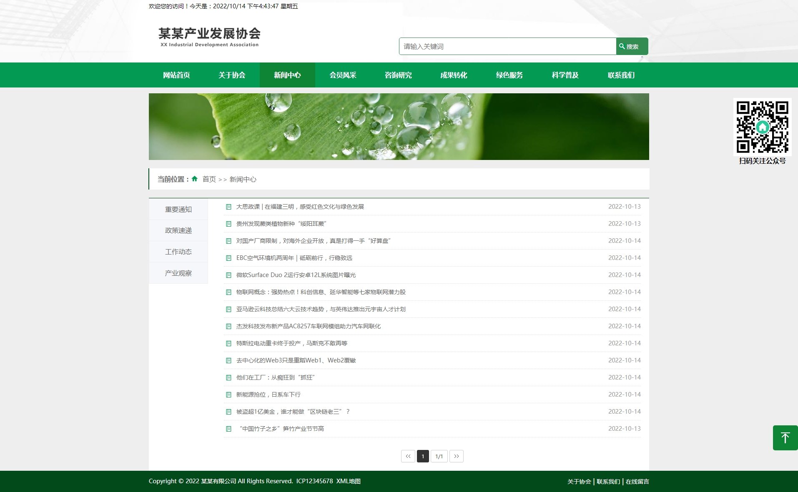Viewport: 798px width, 492px height.
Task: Click the search magnifier icon
Action: pyautogui.click(x=621, y=46)
